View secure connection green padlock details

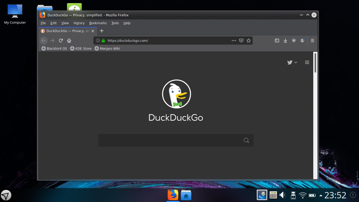[103, 41]
